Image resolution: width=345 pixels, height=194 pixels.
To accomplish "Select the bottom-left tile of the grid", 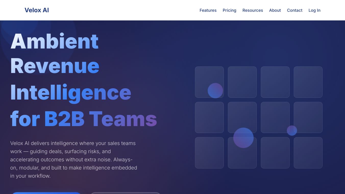I will [209, 153].
